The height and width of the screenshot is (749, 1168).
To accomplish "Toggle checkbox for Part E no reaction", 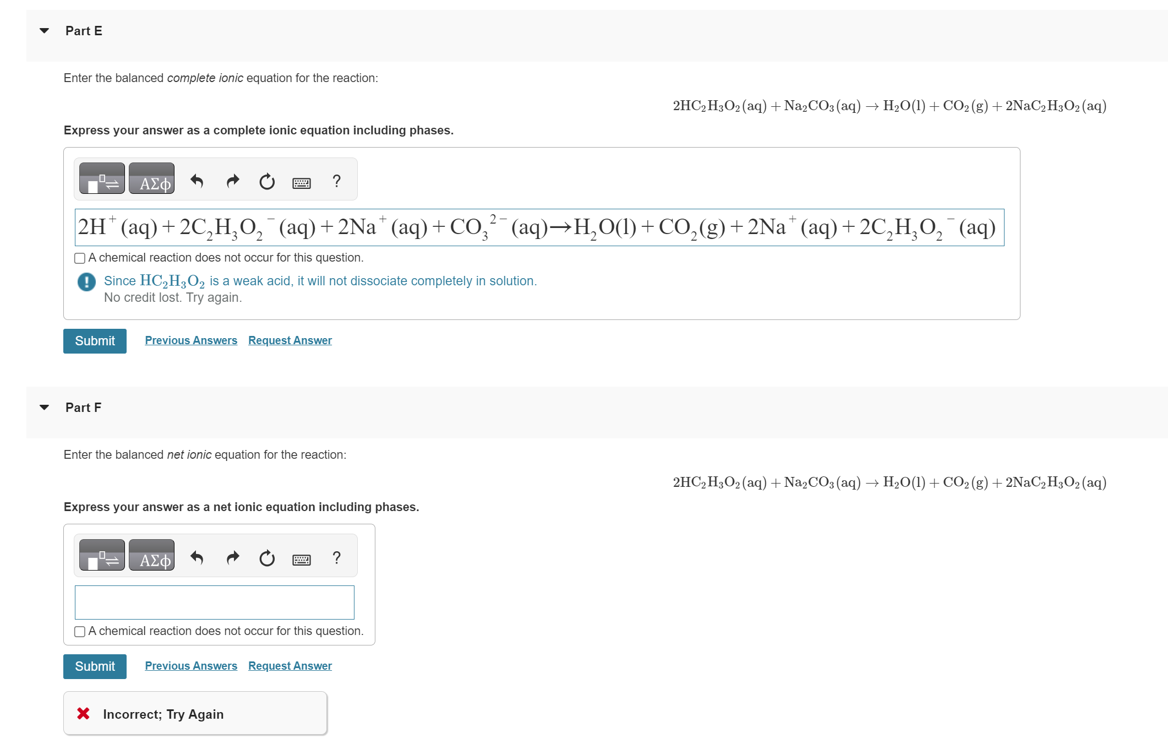I will (78, 257).
